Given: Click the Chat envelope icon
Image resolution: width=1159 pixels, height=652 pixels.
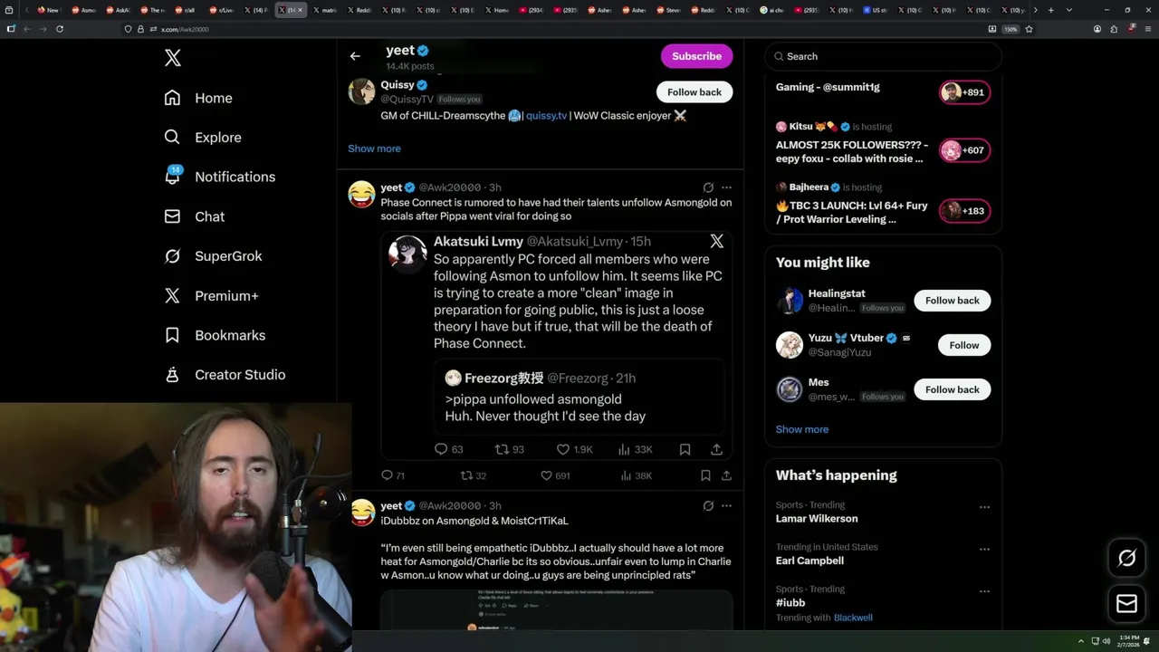Looking at the screenshot, I should click(x=172, y=216).
